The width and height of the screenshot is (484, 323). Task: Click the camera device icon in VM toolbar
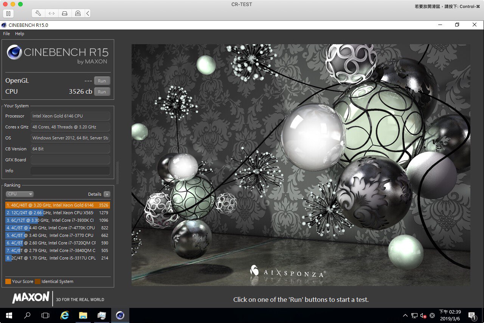click(78, 13)
